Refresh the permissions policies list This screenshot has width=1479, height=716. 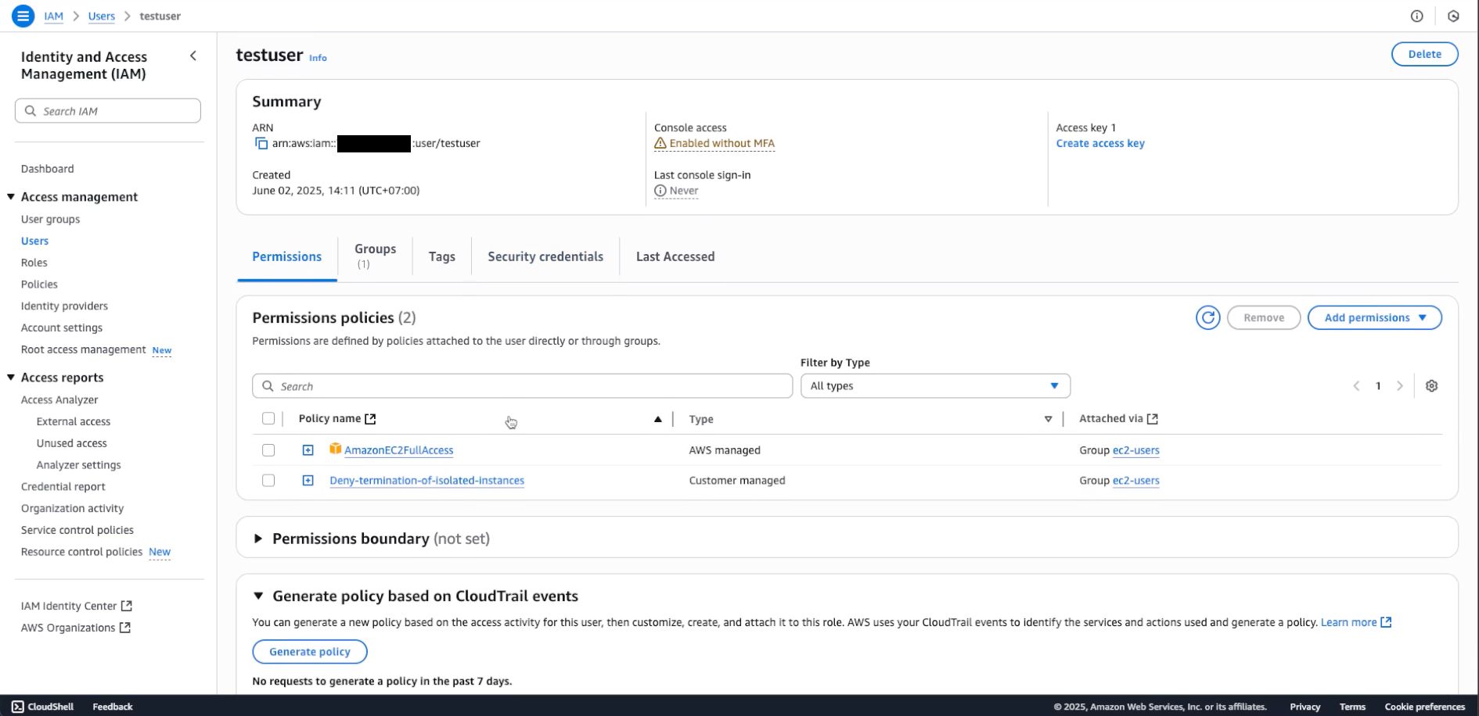coord(1207,317)
